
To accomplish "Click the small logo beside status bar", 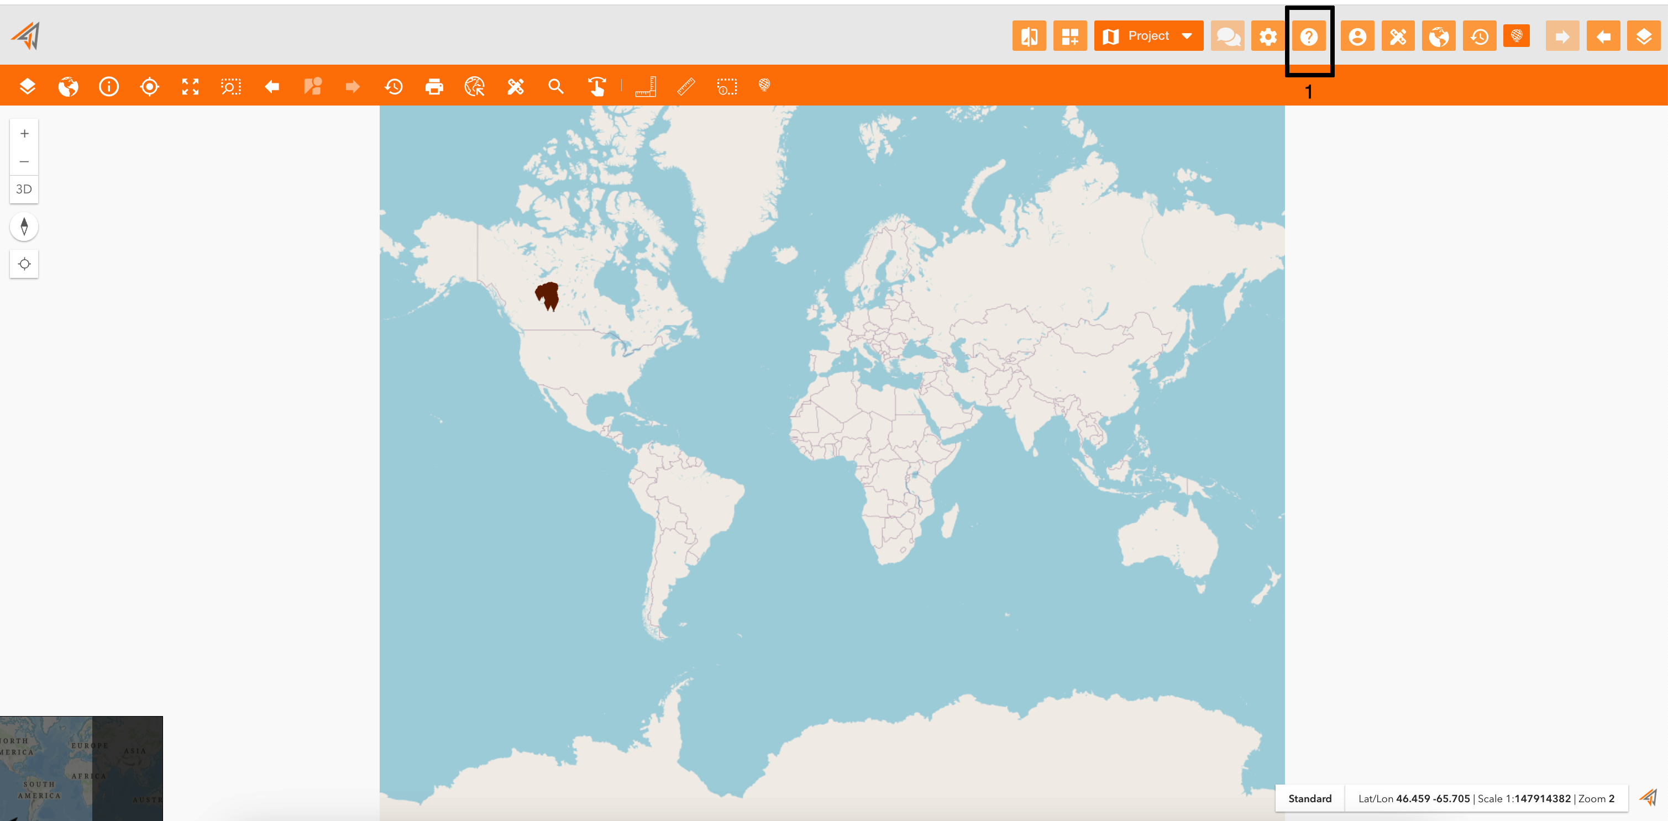I will pos(1648,797).
